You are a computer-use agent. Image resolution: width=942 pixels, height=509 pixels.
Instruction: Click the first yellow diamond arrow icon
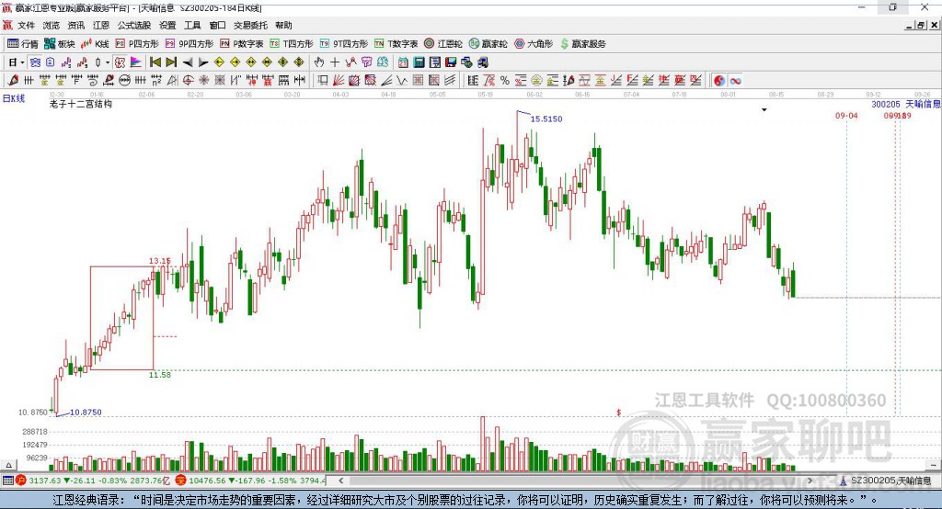[219, 62]
